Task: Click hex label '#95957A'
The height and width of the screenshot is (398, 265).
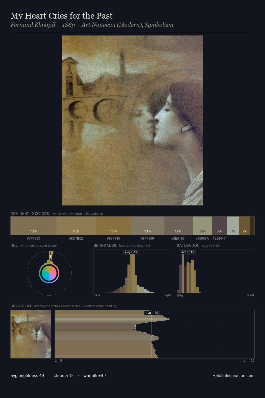Action: coord(202,239)
